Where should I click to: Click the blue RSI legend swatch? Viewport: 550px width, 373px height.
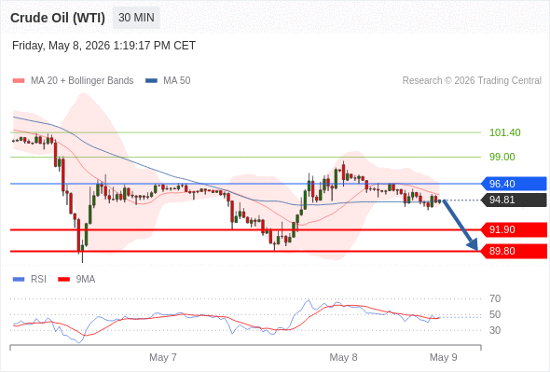pyautogui.click(x=19, y=280)
